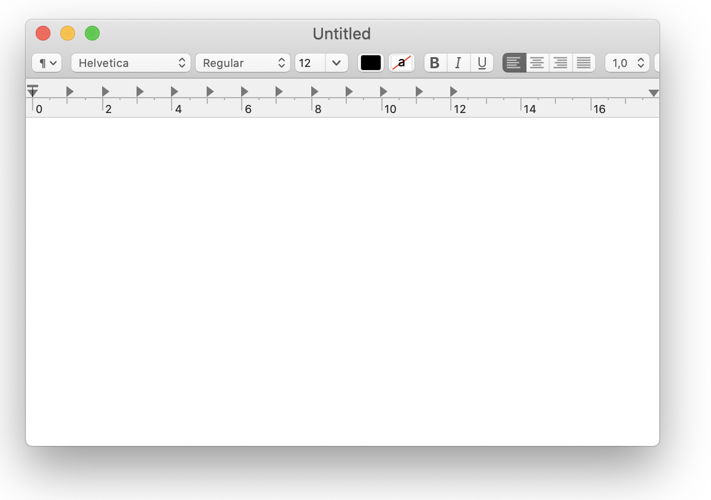This screenshot has height=500, width=711.
Task: Center align the text
Action: (538, 63)
